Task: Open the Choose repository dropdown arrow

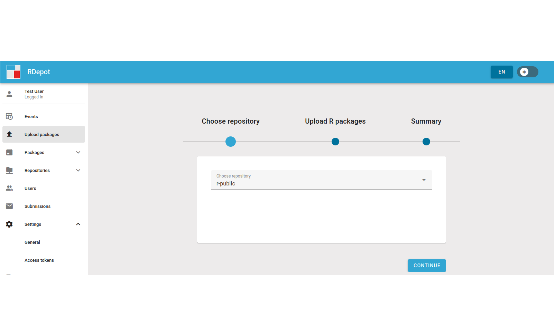Action: [424, 180]
